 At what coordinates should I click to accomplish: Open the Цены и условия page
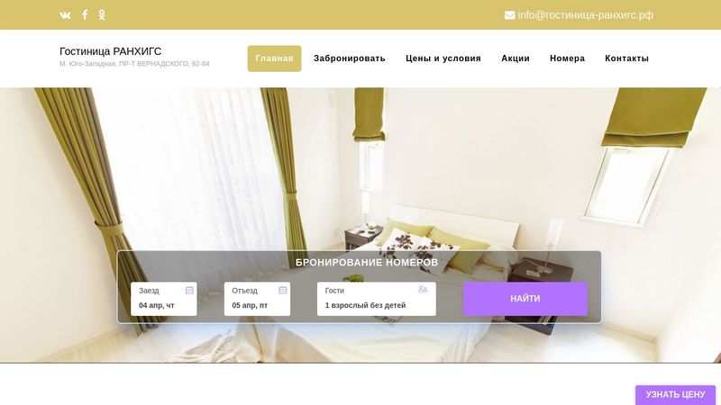[x=443, y=58]
